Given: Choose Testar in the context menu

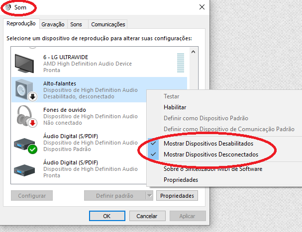Looking at the screenshot, I should (x=172, y=96).
